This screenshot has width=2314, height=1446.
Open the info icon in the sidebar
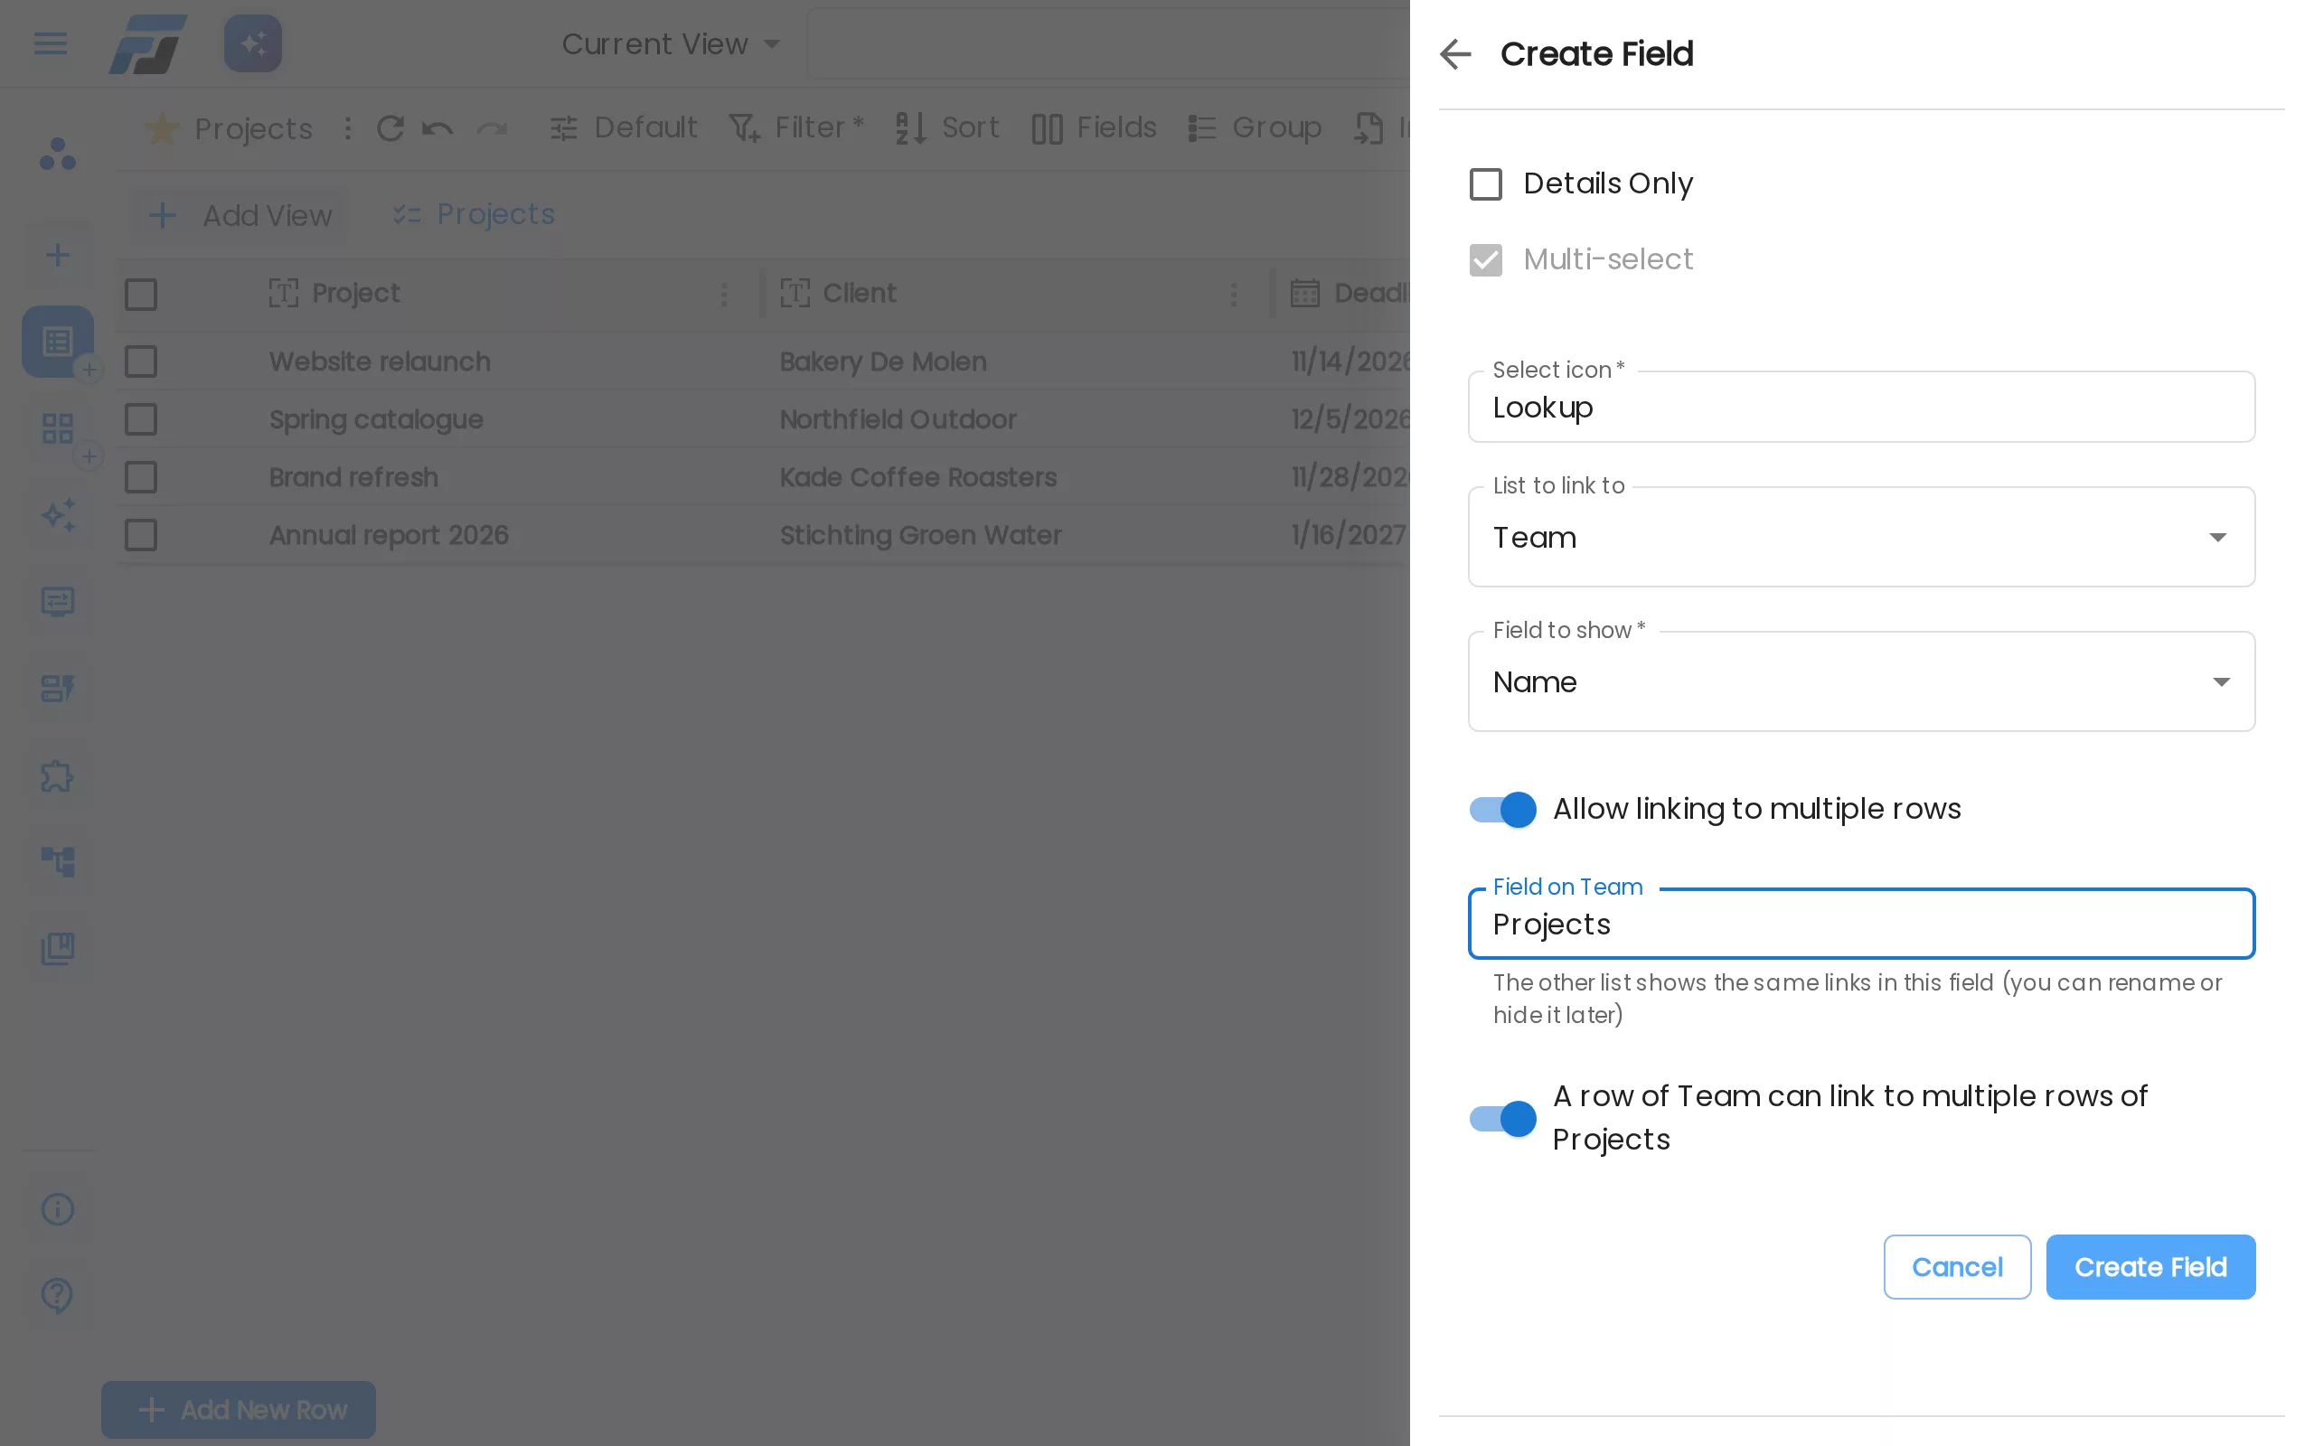point(57,1209)
